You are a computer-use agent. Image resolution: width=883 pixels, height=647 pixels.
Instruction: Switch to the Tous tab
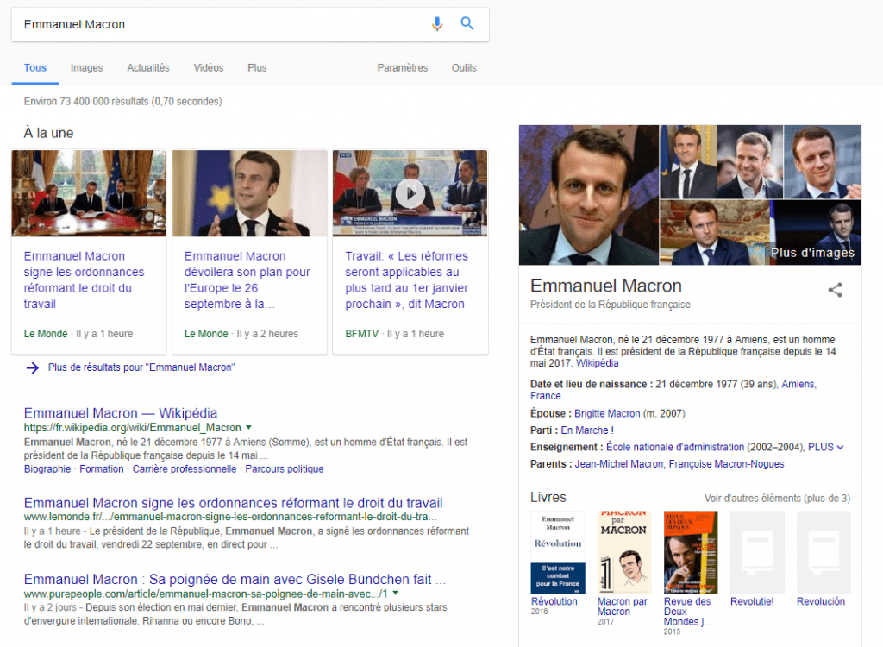(x=34, y=67)
